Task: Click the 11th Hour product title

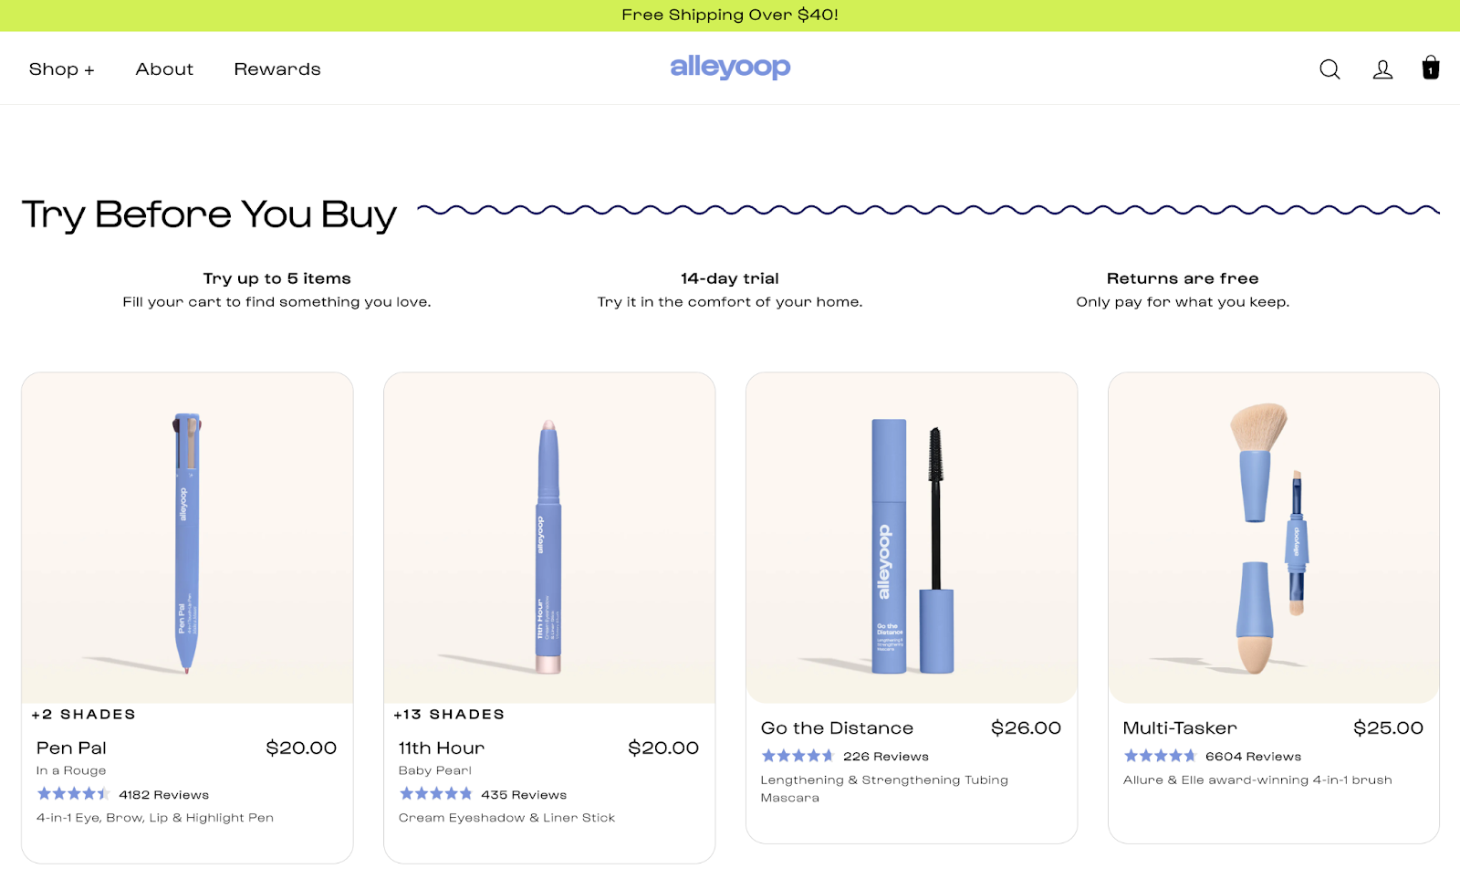Action: [442, 748]
